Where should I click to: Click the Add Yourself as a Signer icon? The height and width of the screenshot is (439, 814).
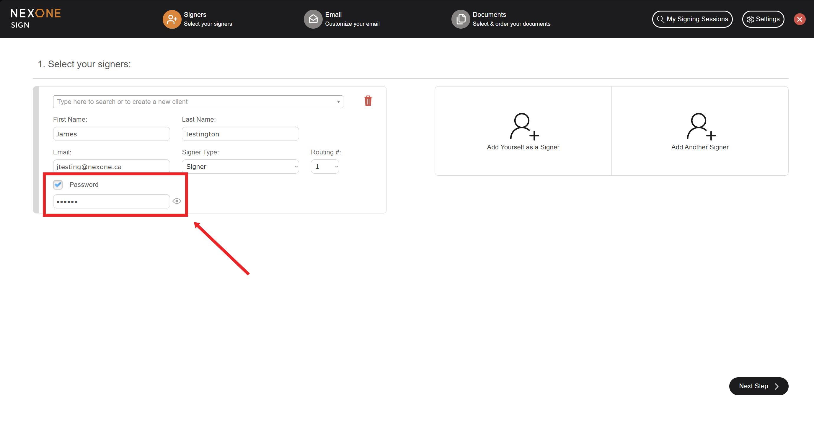523,126
